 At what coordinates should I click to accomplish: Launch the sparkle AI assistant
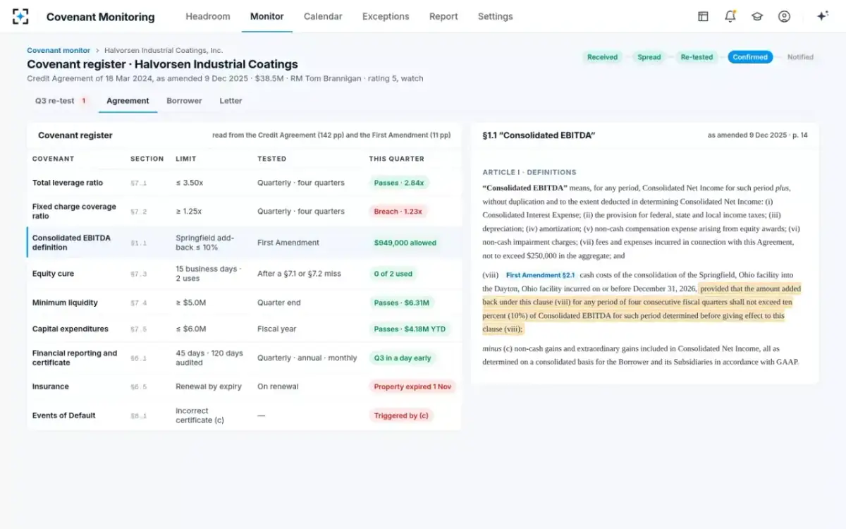[x=822, y=16]
